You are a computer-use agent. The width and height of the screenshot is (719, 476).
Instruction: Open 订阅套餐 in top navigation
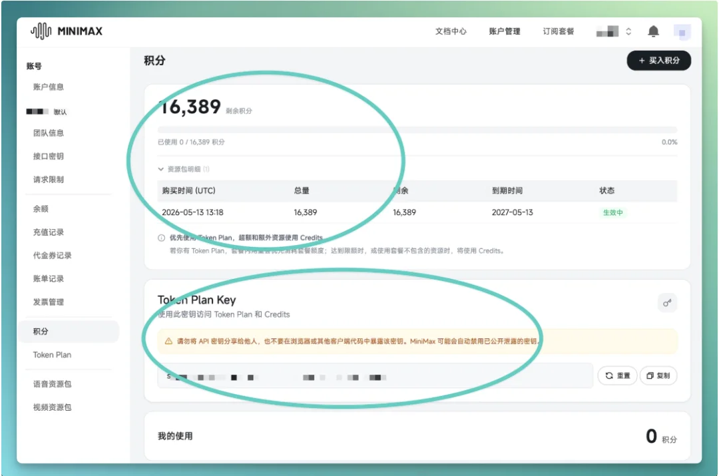(x=559, y=31)
